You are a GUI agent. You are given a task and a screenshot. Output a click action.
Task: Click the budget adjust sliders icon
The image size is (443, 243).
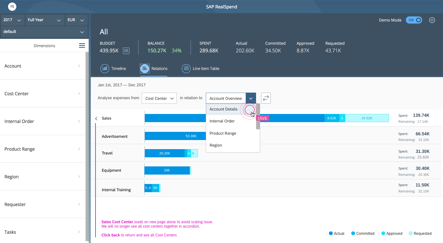point(126,51)
